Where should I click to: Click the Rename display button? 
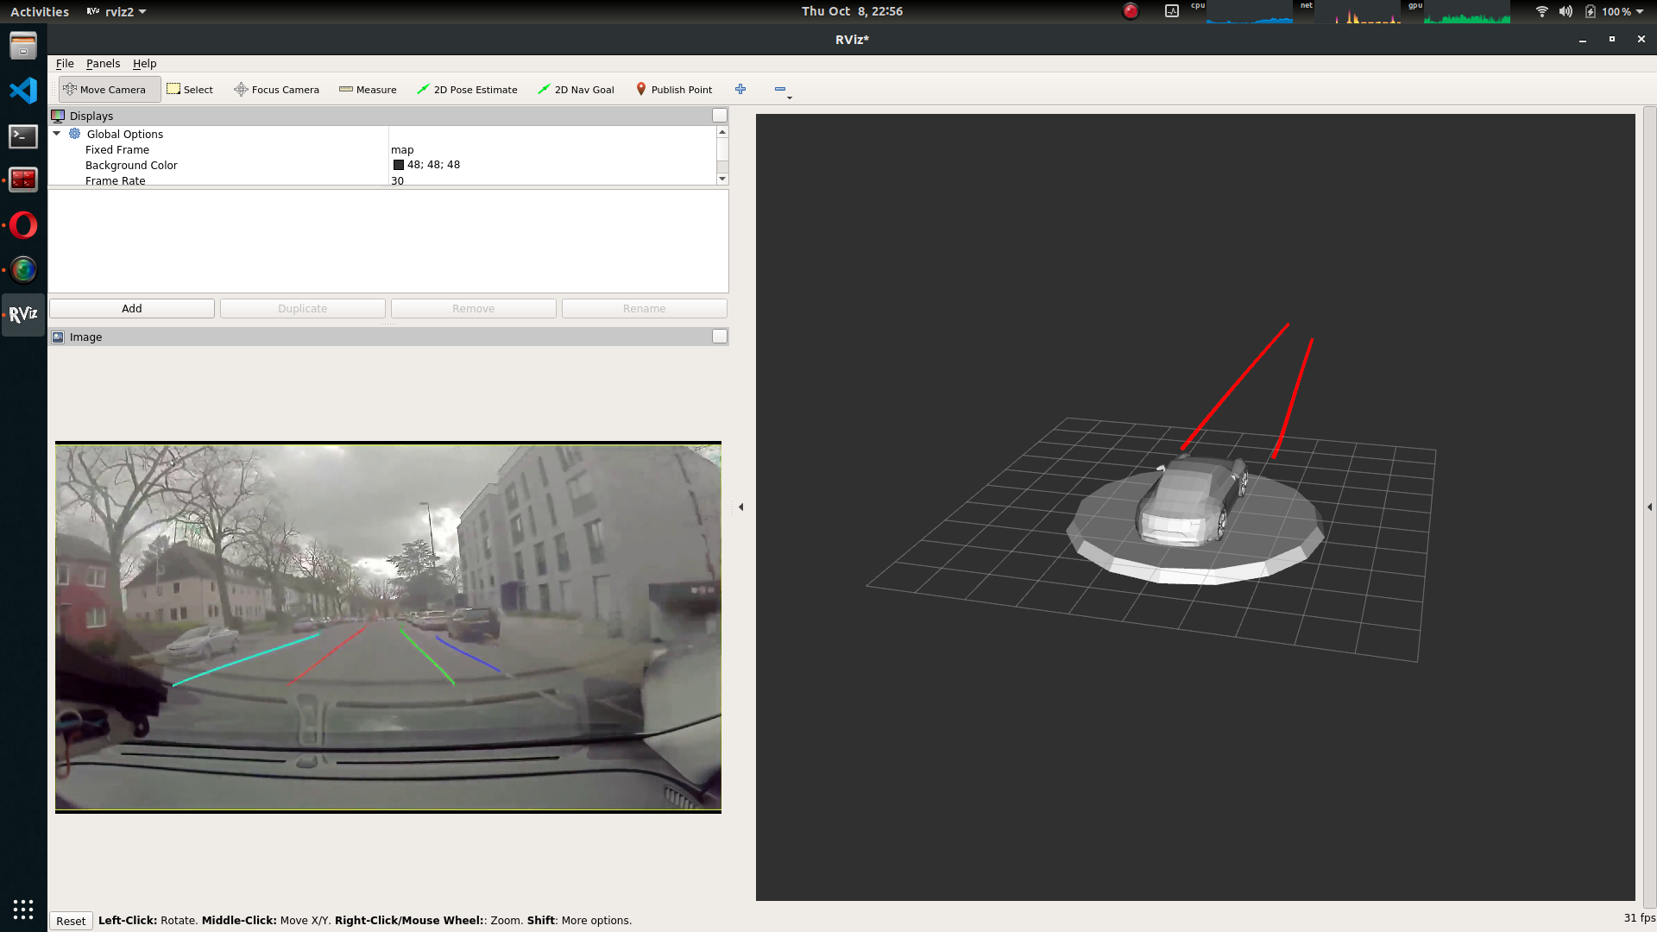tap(644, 307)
